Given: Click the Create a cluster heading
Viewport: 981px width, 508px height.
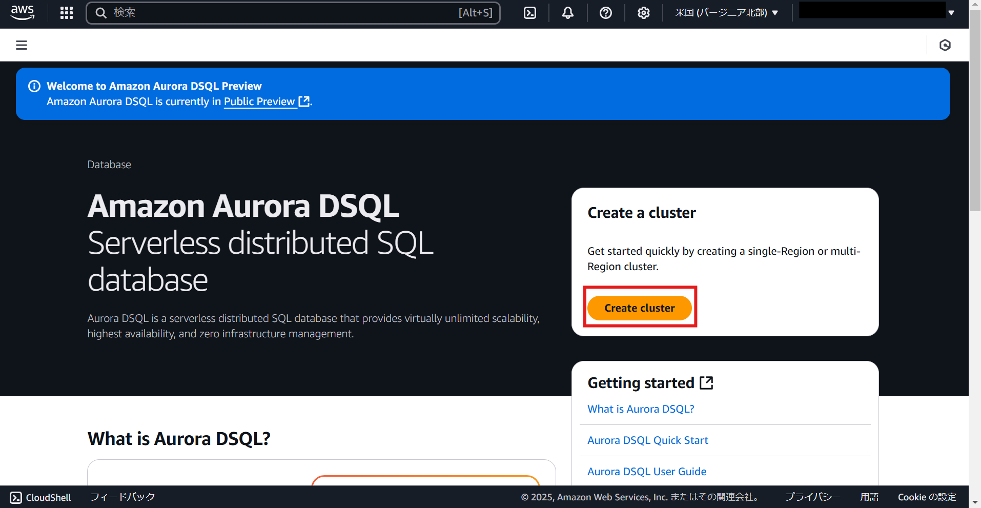Looking at the screenshot, I should [x=642, y=213].
